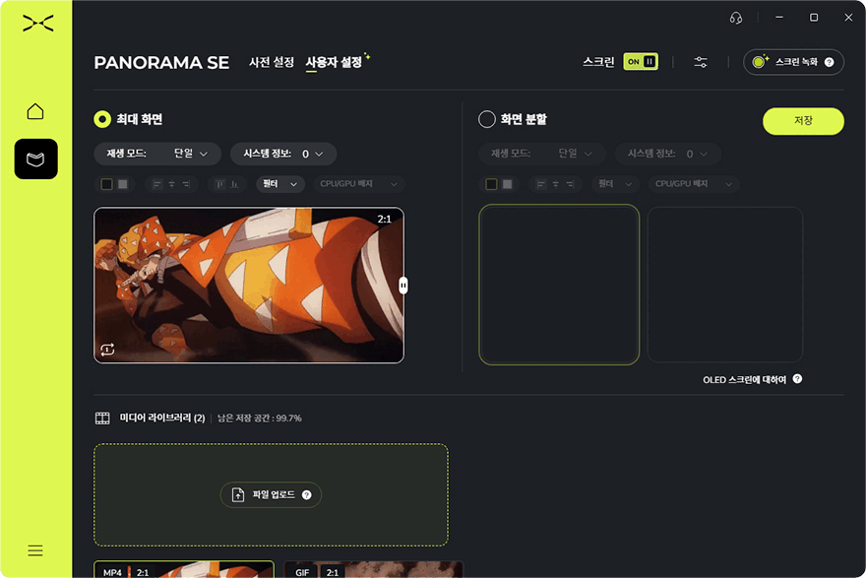The image size is (866, 578).
Task: Expand the 필터 dropdown under 화면 분할
Action: 615,184
